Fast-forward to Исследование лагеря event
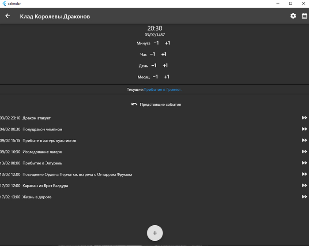Screen dimensions: 309x246 tap(305, 152)
